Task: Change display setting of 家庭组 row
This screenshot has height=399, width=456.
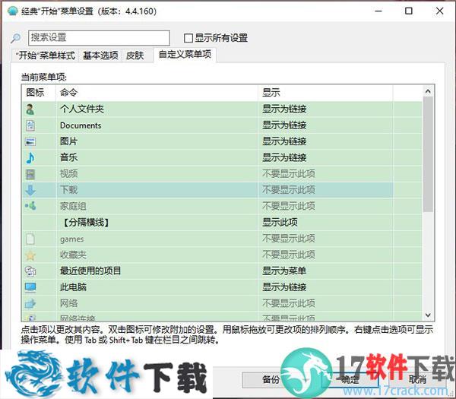Action: 289,206
